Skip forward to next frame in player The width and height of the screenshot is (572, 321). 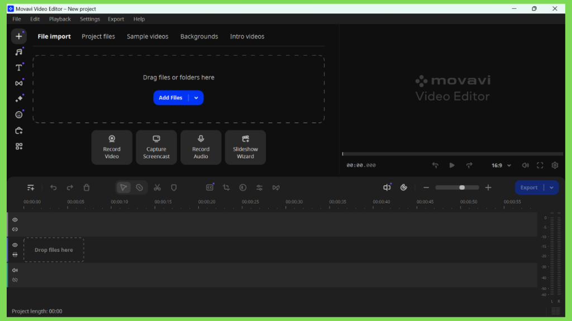(x=469, y=165)
